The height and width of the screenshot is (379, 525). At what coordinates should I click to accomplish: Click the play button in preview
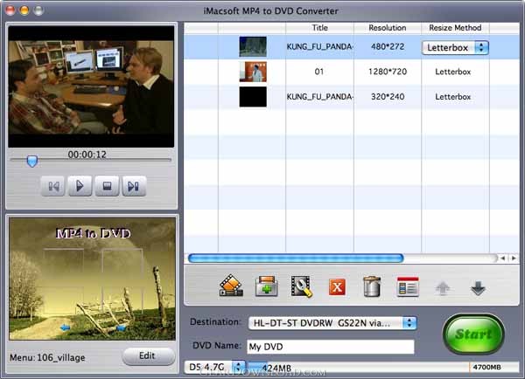[80, 186]
